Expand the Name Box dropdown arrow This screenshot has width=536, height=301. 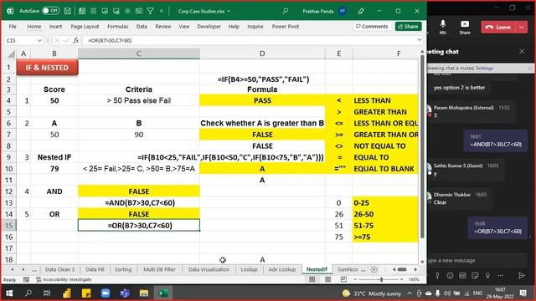39,40
